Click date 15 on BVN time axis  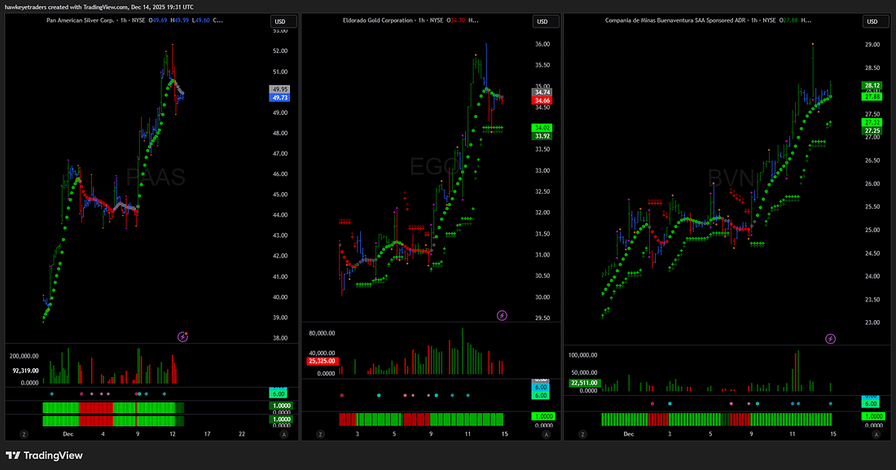(833, 434)
